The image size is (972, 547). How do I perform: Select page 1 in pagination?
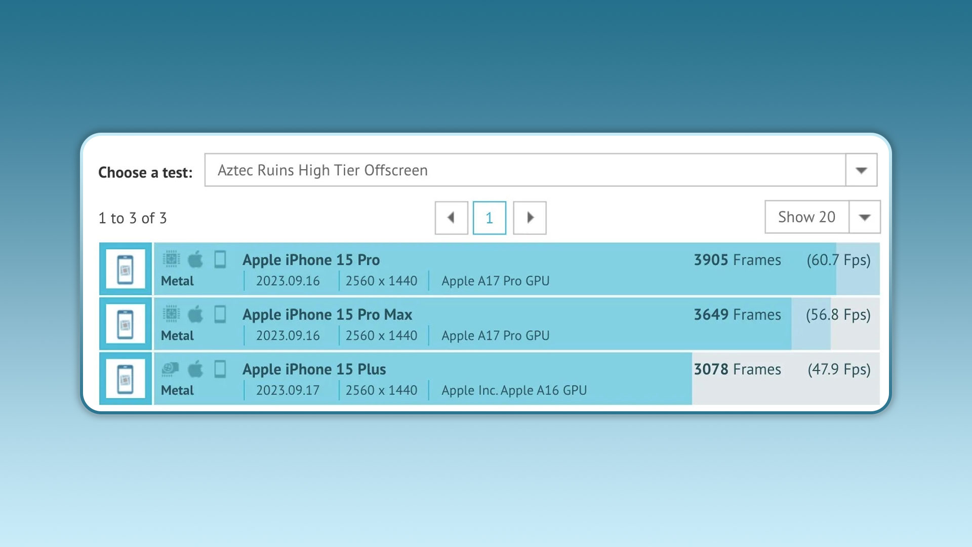pyautogui.click(x=489, y=218)
